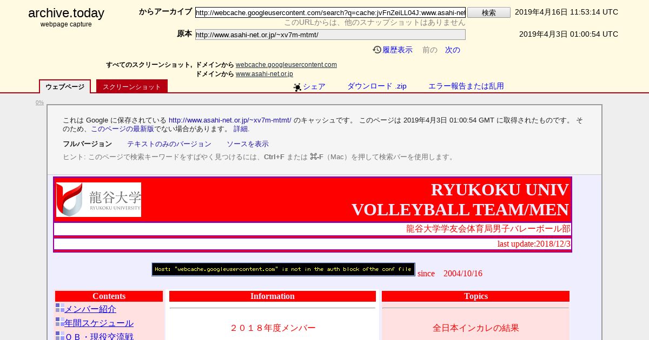Open the www.asahi-net.or.jp domain link

click(264, 74)
